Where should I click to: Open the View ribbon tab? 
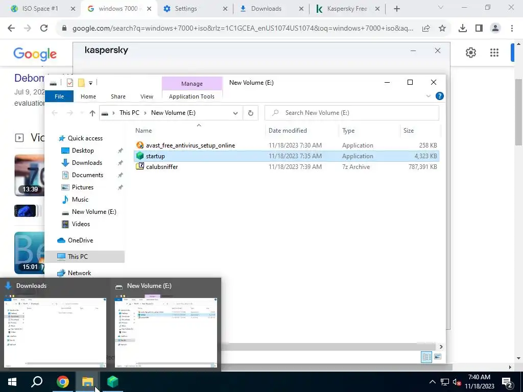(147, 96)
